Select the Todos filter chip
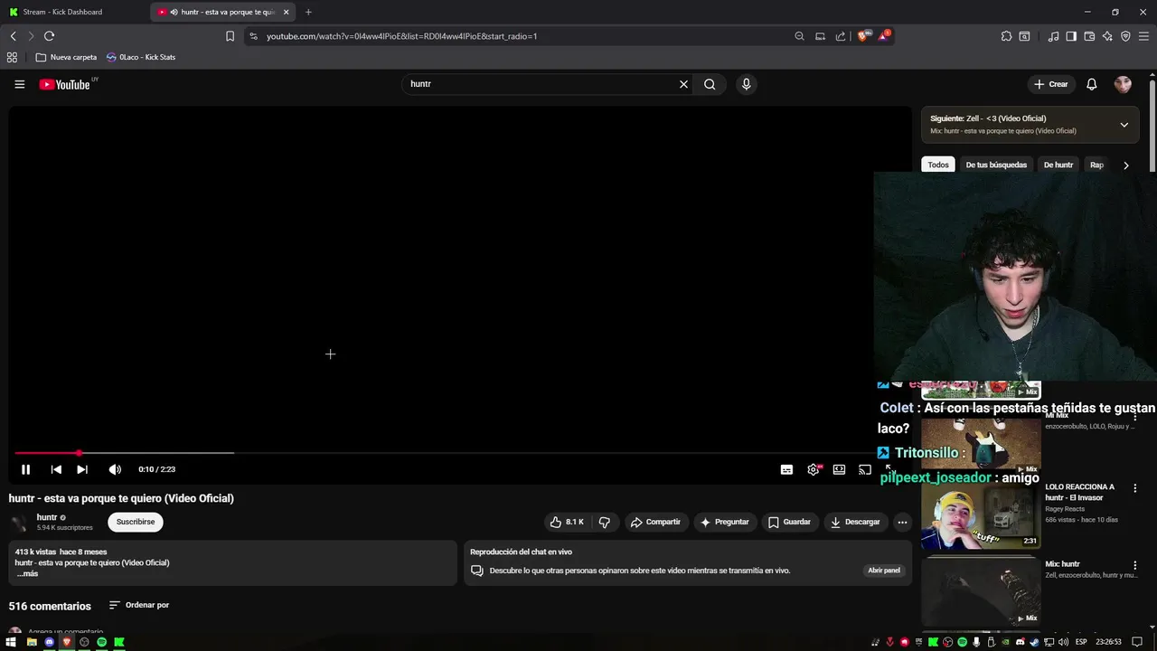 [x=938, y=165]
